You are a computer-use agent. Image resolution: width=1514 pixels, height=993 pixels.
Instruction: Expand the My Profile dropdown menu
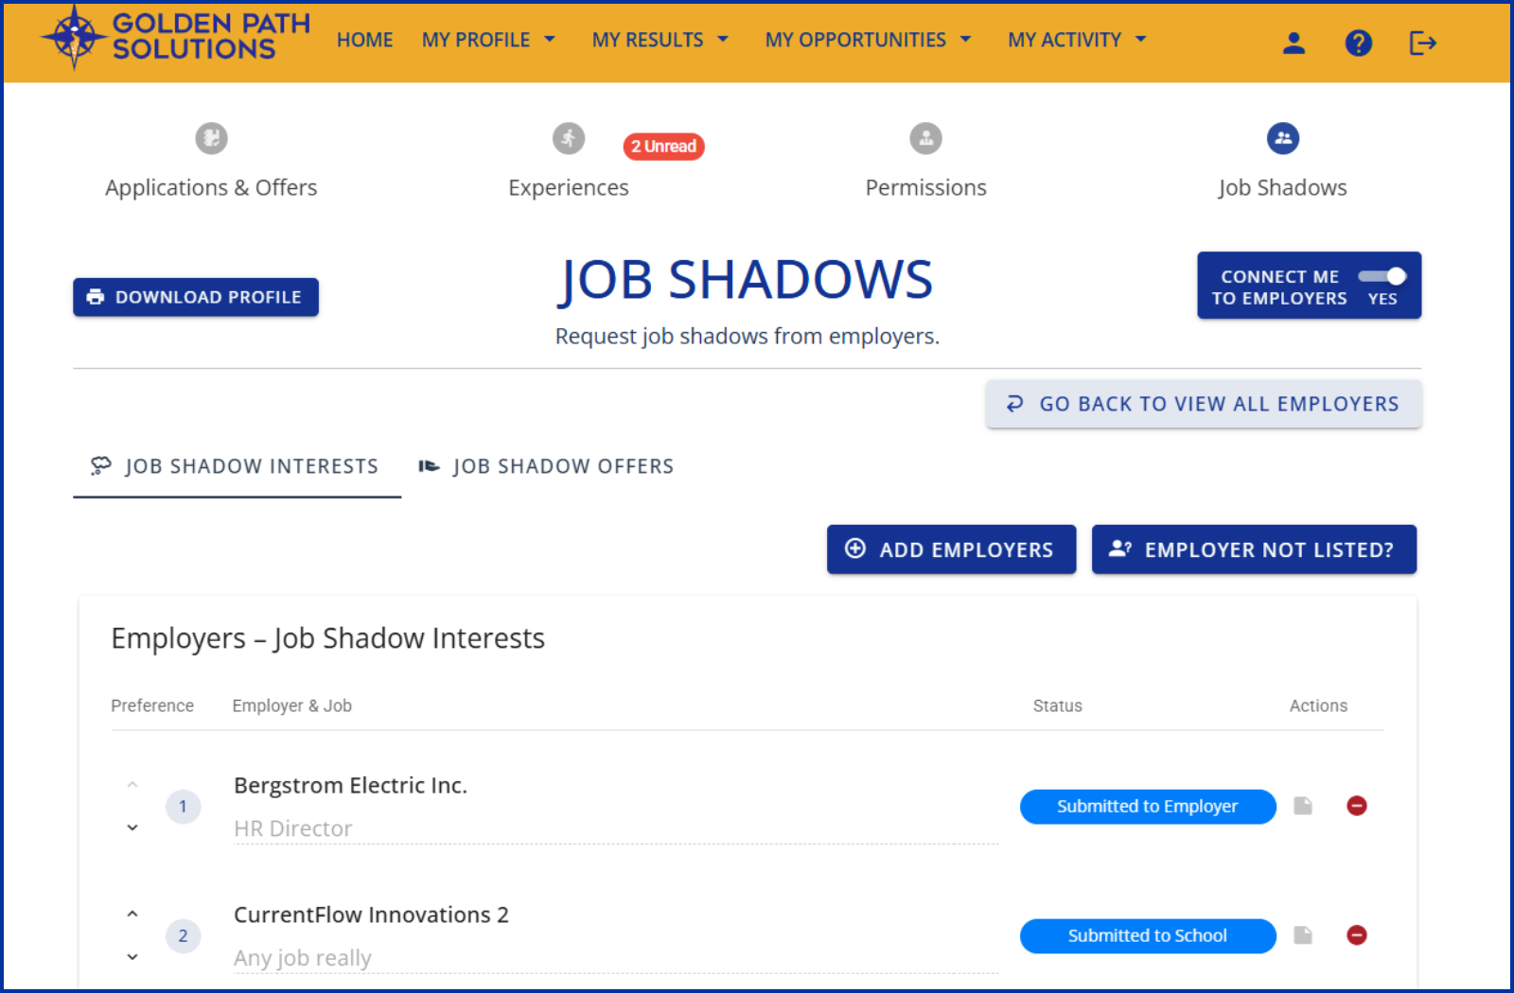pos(488,40)
